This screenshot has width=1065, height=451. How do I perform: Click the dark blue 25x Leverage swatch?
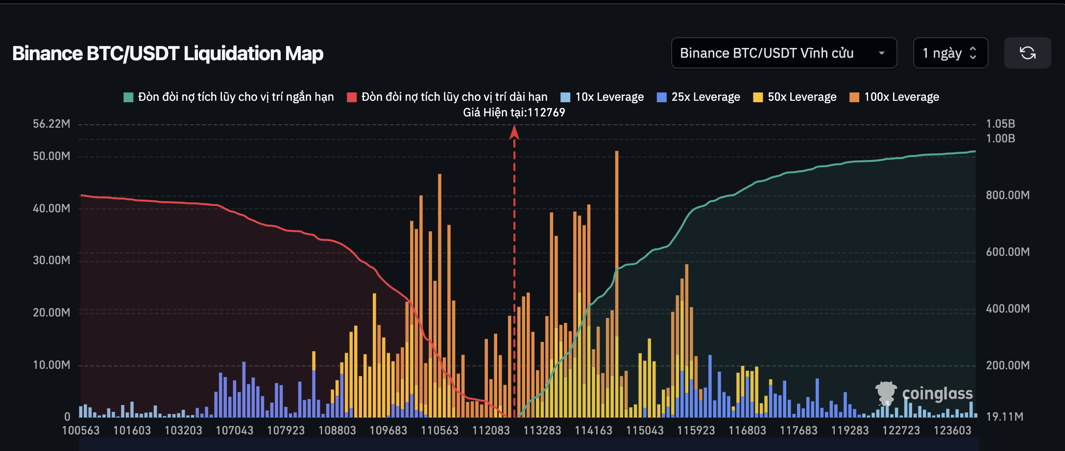click(x=662, y=97)
